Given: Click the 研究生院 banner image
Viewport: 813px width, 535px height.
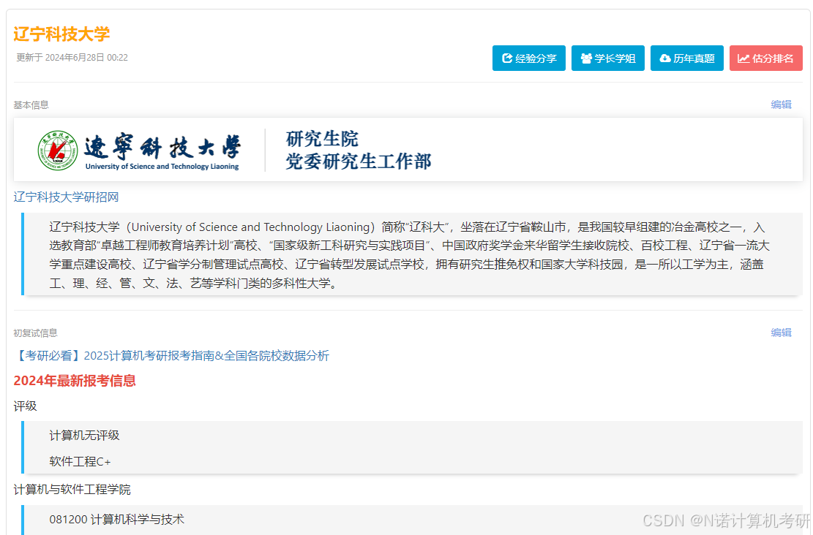Looking at the screenshot, I should [408, 150].
